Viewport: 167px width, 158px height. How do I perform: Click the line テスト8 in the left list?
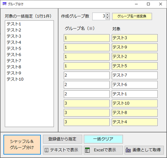tap(14, 67)
